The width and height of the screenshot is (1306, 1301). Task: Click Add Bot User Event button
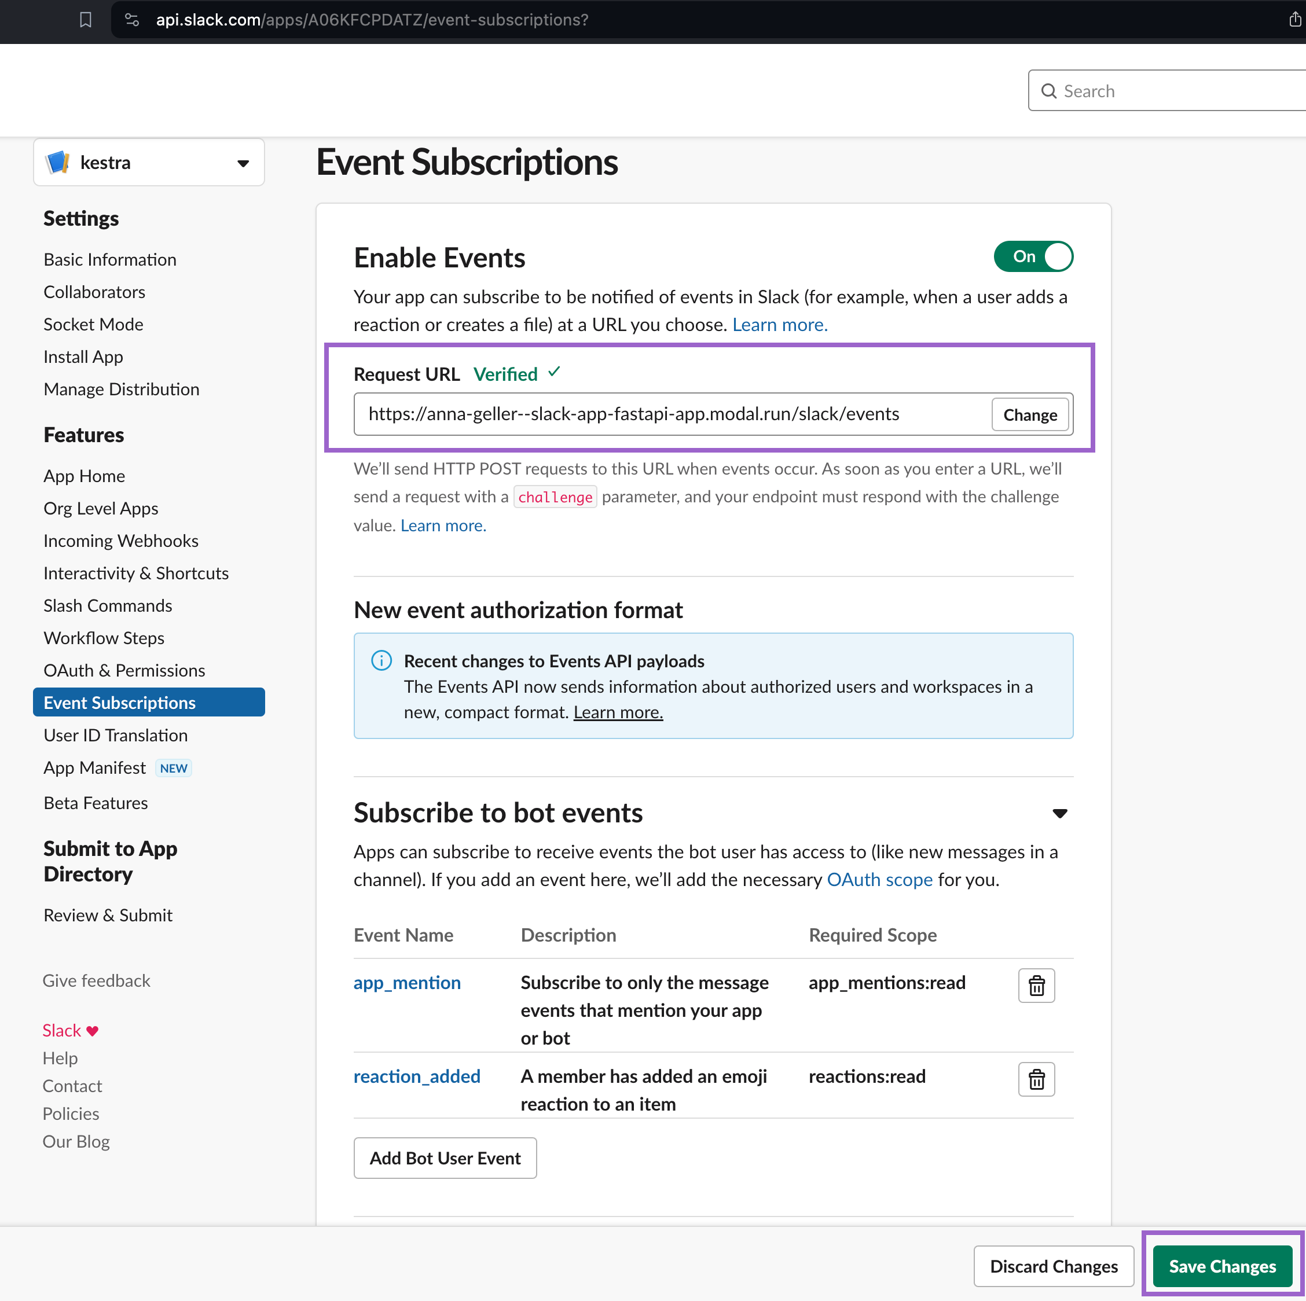click(x=445, y=1159)
